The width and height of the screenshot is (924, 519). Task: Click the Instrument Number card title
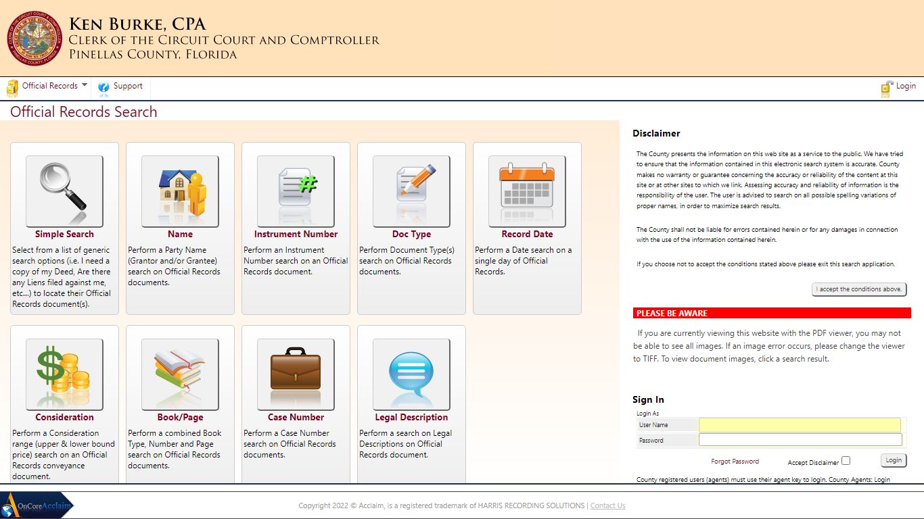point(296,234)
